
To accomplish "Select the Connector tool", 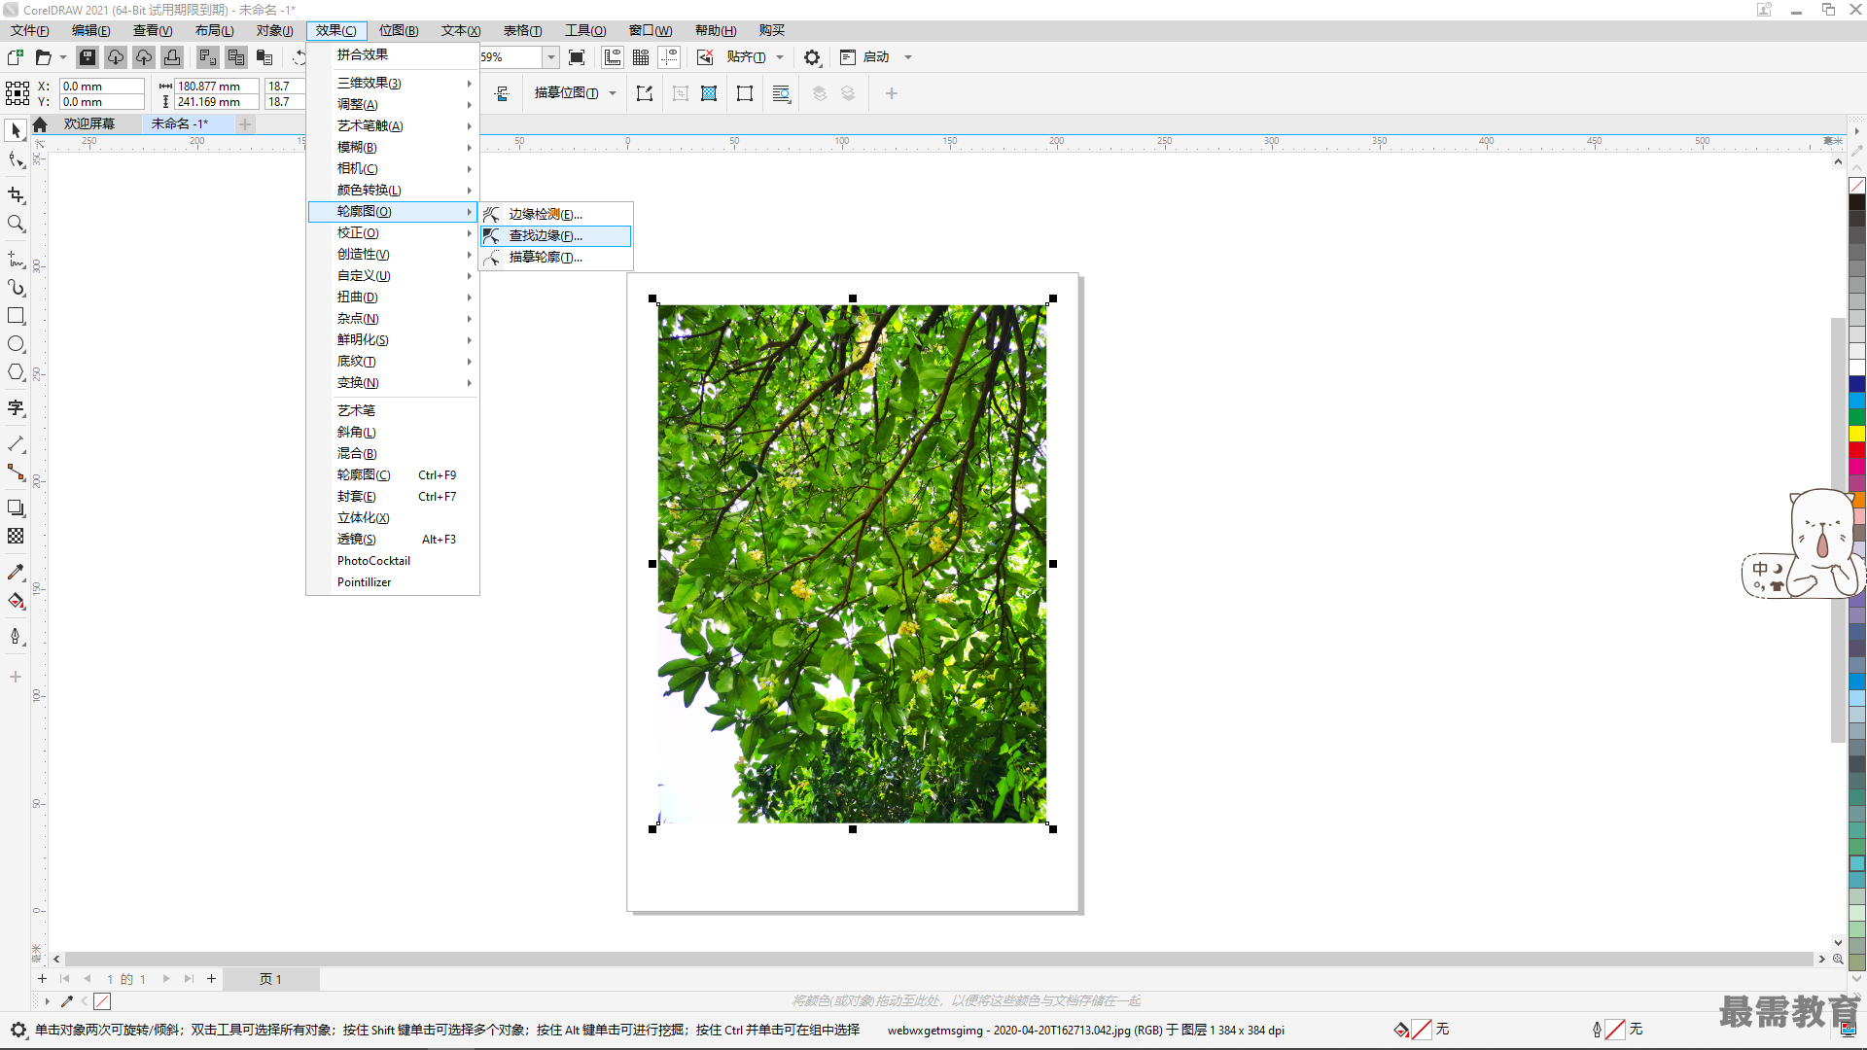I will click(x=16, y=472).
